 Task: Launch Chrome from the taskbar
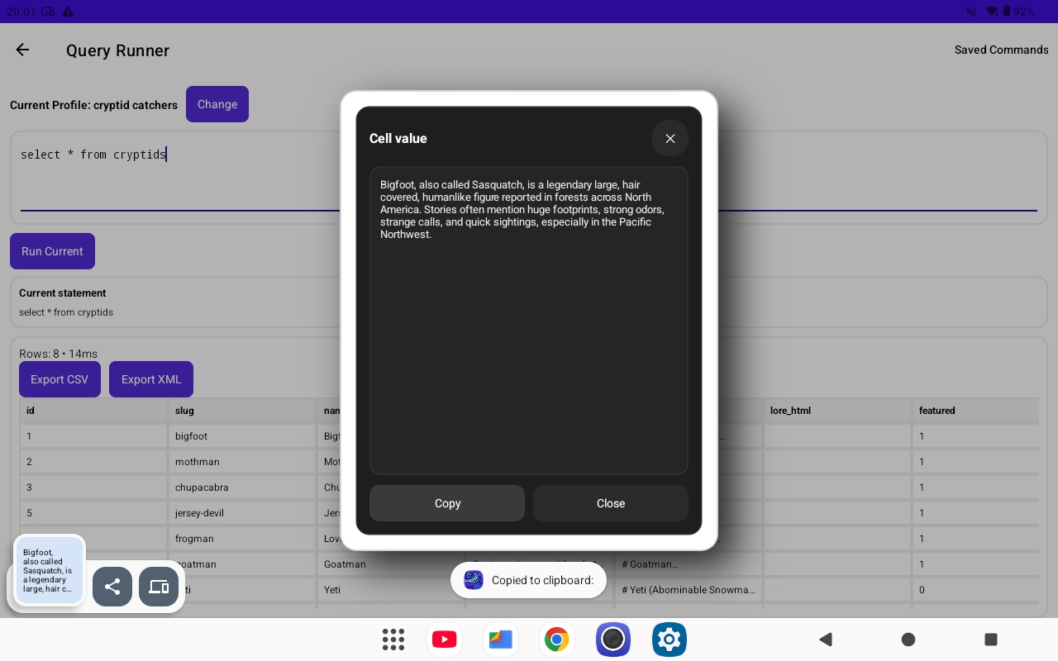tap(557, 640)
